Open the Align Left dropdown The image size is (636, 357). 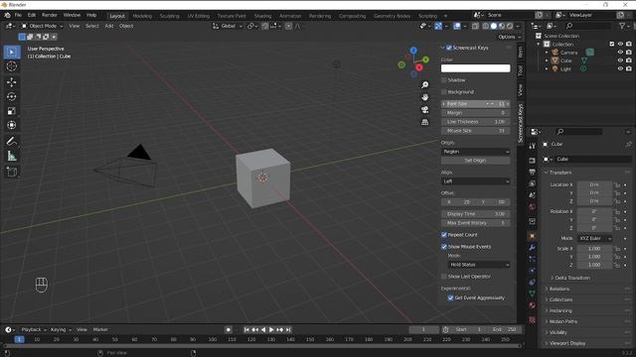tap(475, 181)
